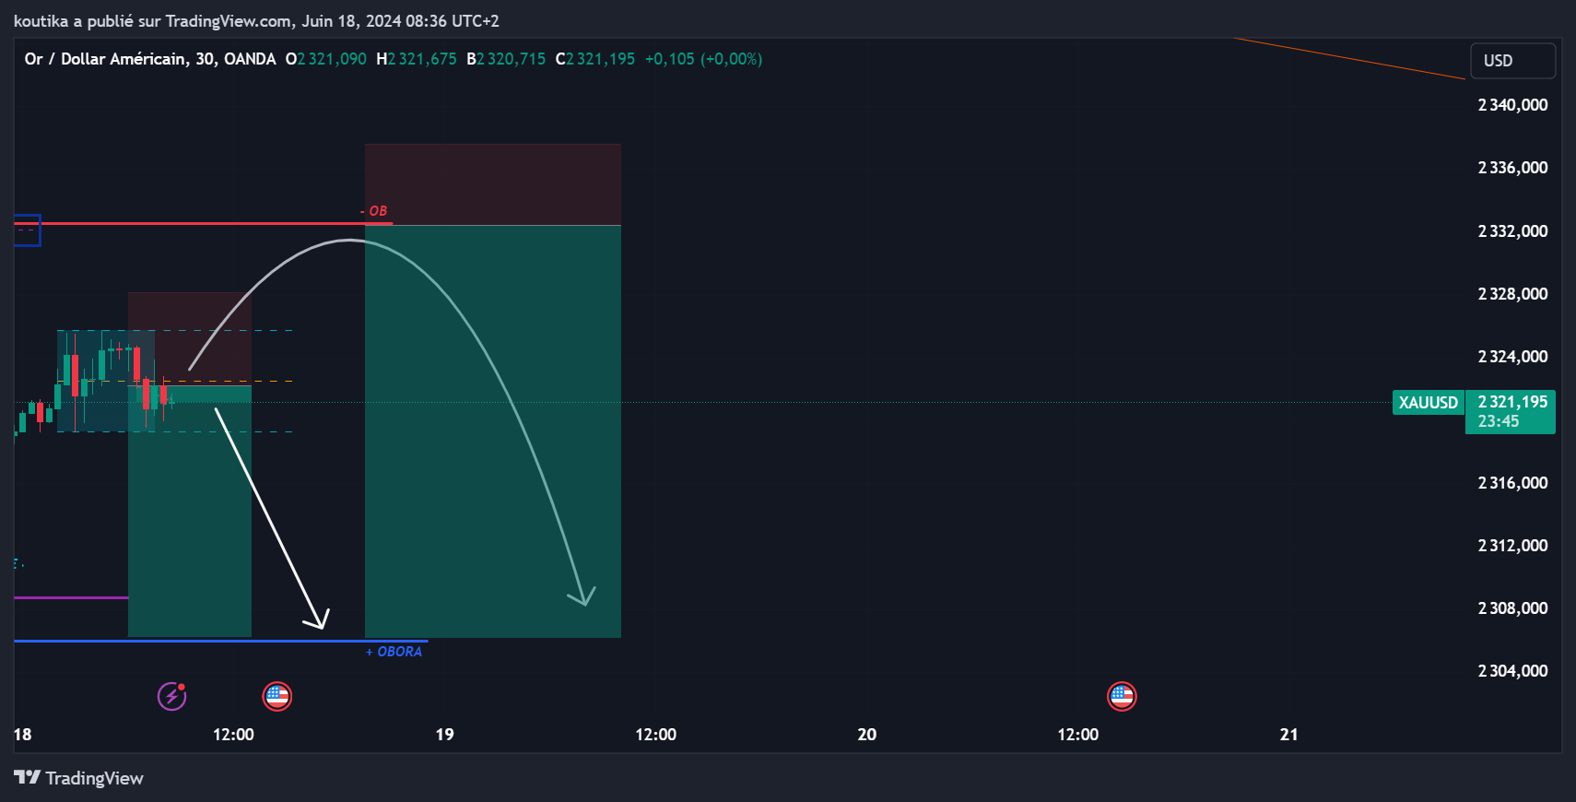Viewport: 1576px width, 802px height.
Task: Click the 2 340,000 price scale label
Action: 1512,105
